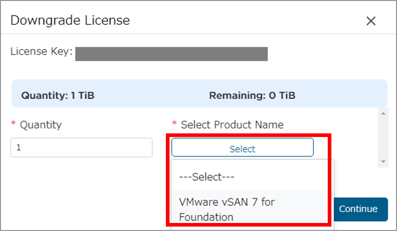
Task: Click the Quantity: 1 TiB text
Action: click(x=58, y=96)
